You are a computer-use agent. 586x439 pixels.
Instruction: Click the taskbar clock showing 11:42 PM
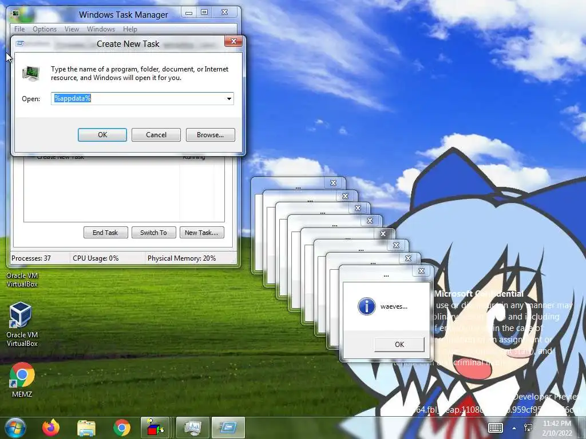(557, 428)
